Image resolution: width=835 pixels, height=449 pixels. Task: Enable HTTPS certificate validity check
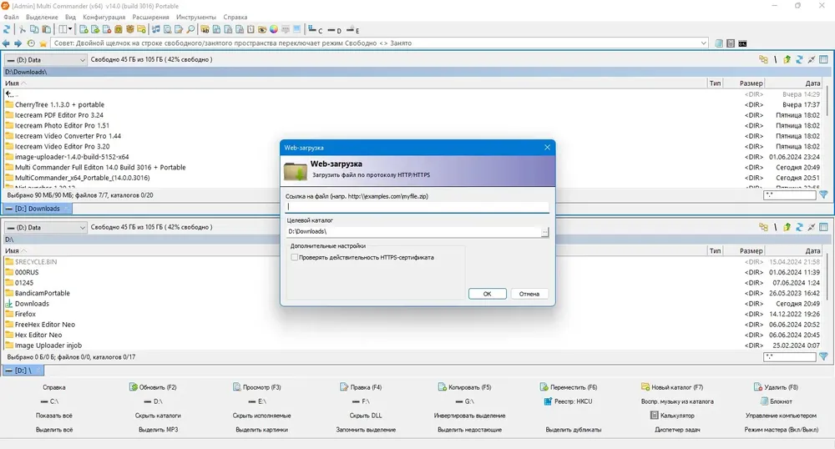[295, 258]
